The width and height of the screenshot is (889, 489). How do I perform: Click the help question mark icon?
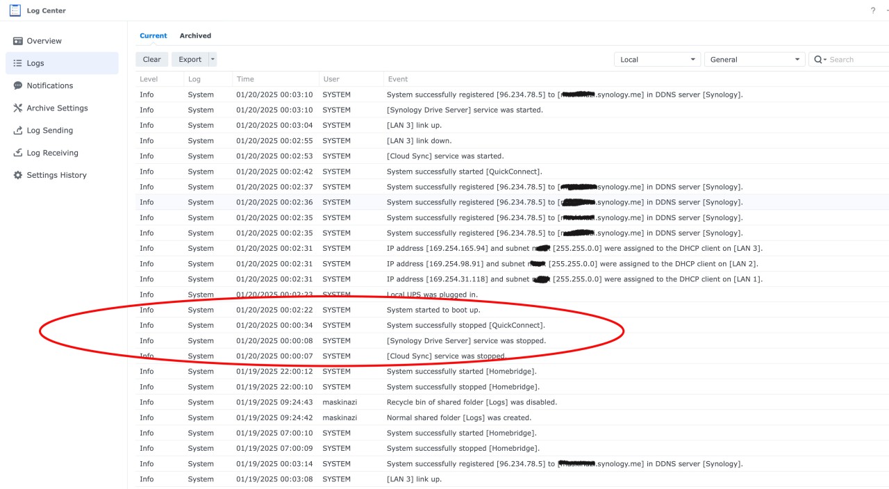[873, 10]
